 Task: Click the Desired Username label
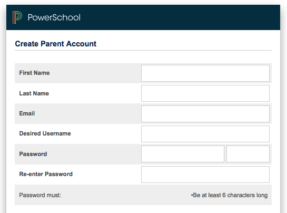click(x=45, y=133)
